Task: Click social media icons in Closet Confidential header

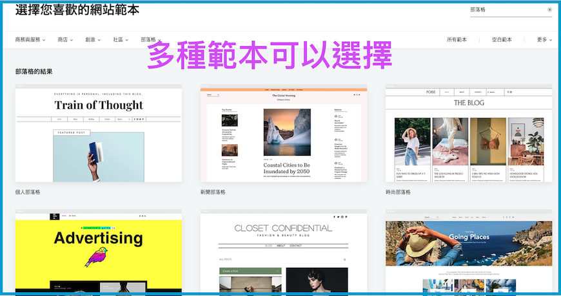Action: [342, 218]
